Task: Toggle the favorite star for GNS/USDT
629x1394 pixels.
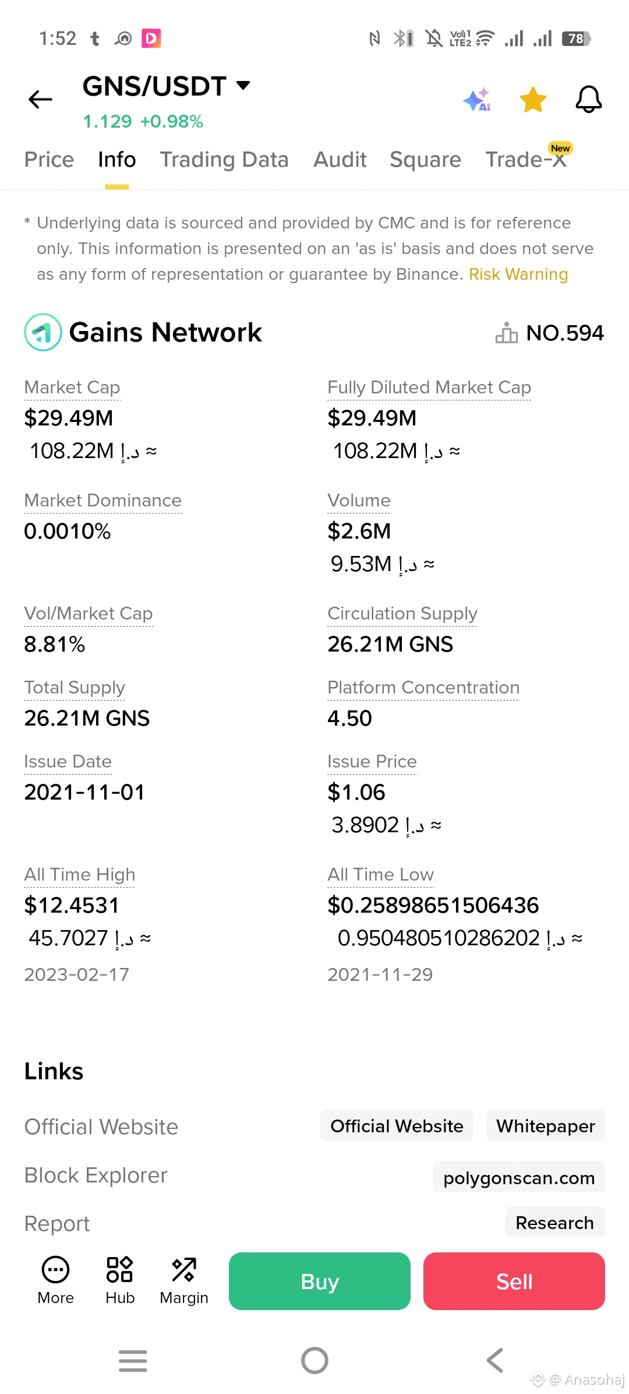Action: pos(533,100)
